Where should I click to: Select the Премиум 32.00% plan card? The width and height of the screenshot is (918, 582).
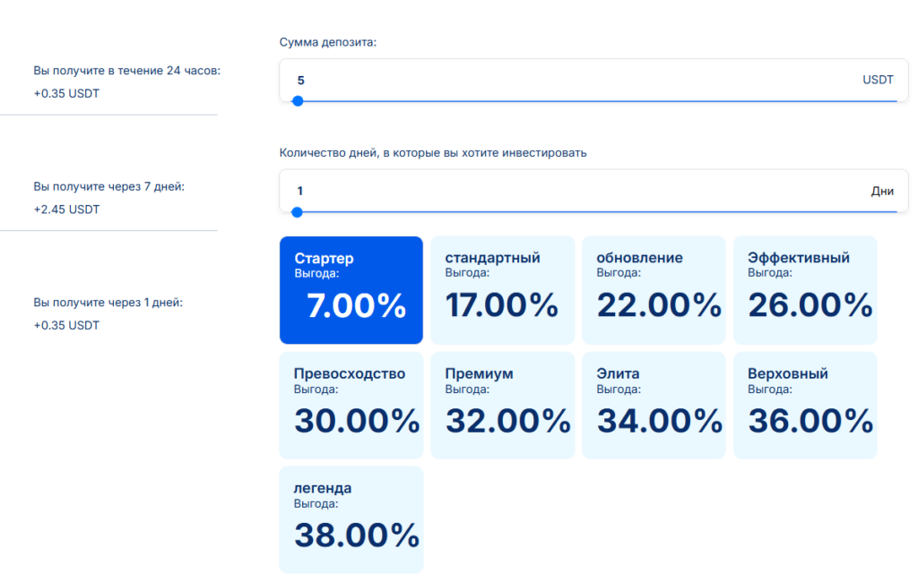click(502, 405)
